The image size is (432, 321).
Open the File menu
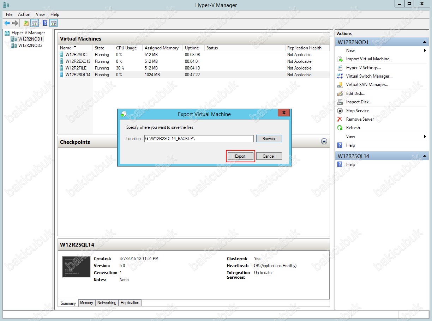9,14
